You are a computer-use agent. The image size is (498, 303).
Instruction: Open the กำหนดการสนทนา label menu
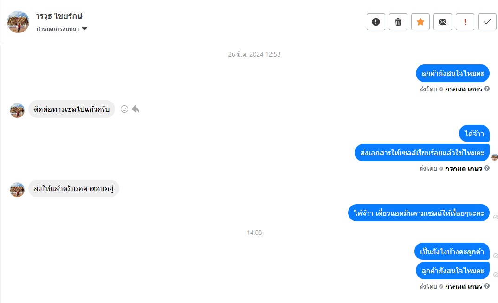[x=58, y=29]
